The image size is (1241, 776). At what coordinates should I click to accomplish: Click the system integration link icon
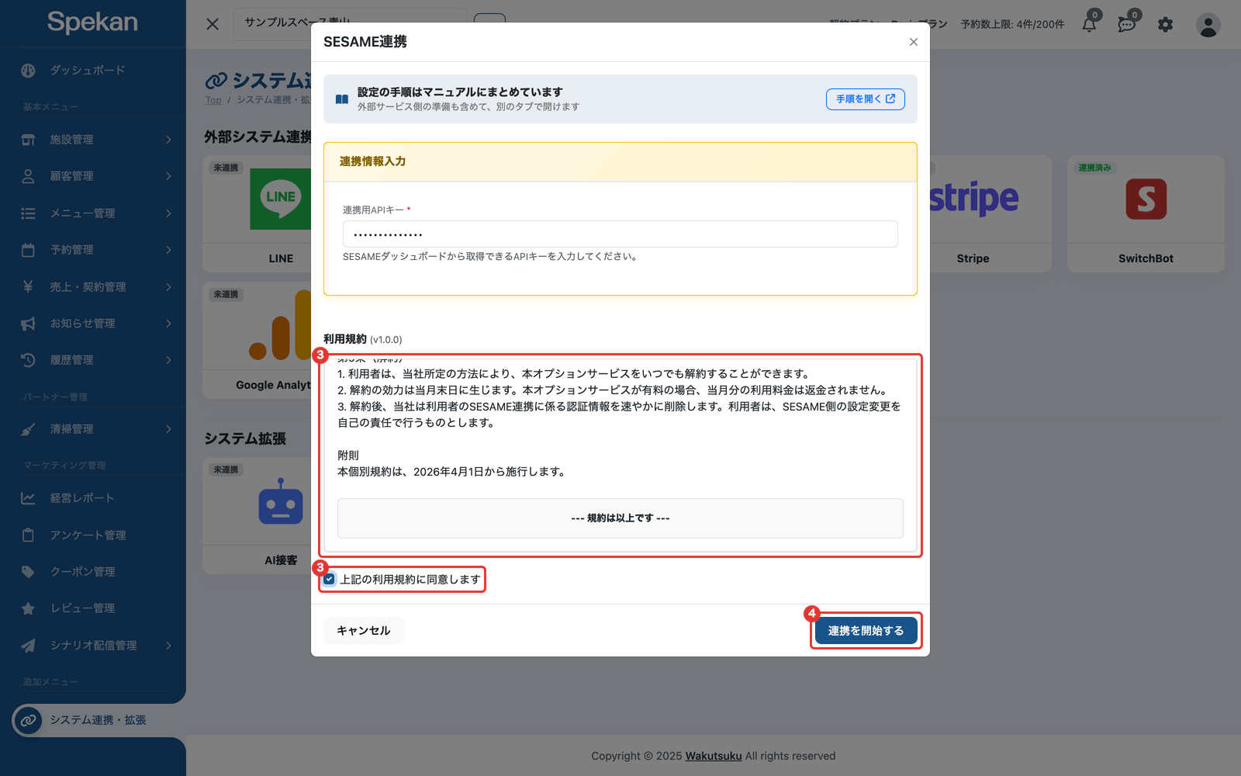pyautogui.click(x=28, y=720)
